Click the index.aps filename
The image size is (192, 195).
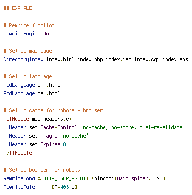[175, 60]
